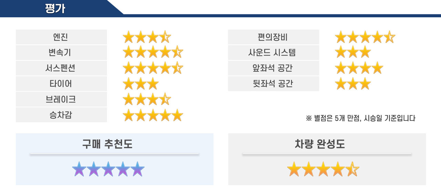Select the 타이어 label cell
Screen dimensions: 441x195
(x=61, y=84)
